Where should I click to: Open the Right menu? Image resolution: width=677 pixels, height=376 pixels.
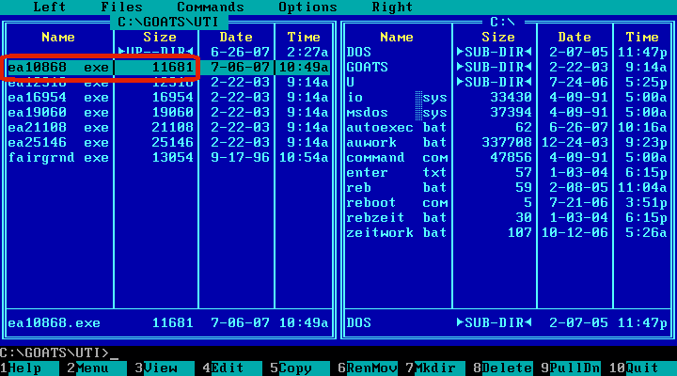tap(392, 7)
